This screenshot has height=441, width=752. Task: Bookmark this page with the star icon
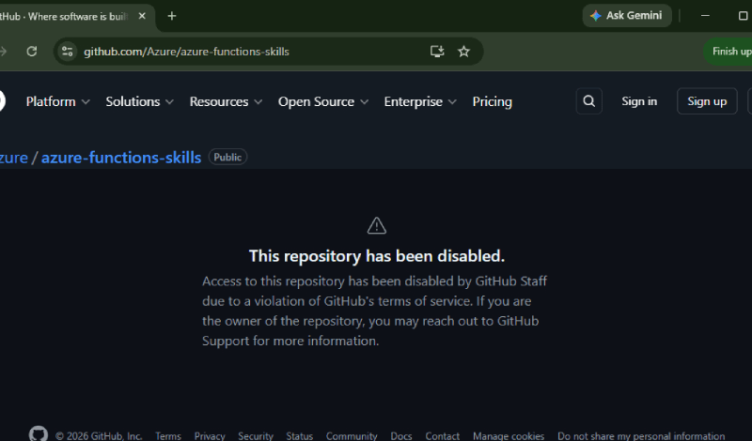coord(463,52)
